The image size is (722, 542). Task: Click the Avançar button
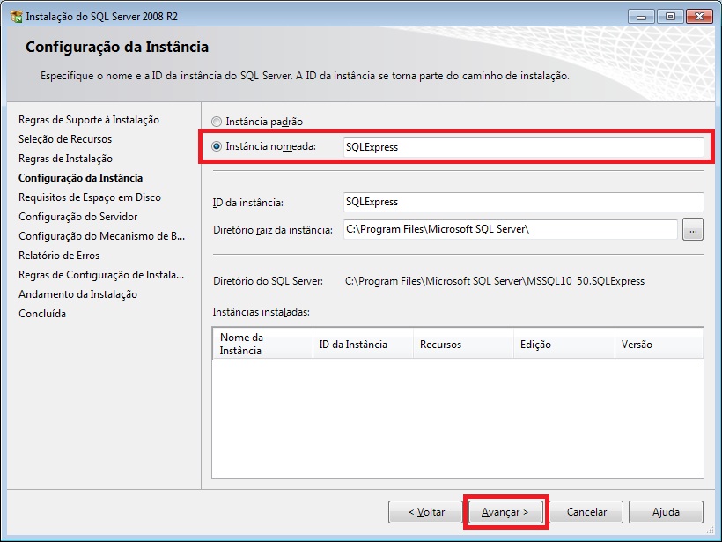pos(505,512)
